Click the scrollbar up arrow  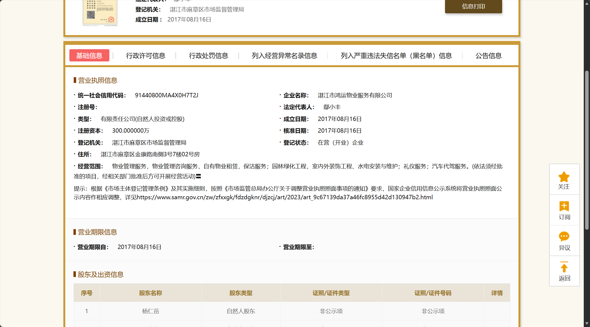587,3
